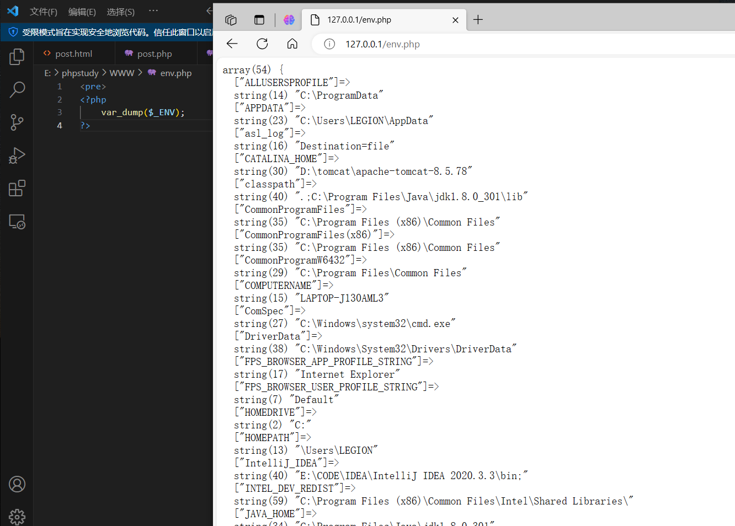735x526 pixels.
Task: Click the ["ALLUSERSPROFILE"]=> line
Action: (x=292, y=83)
